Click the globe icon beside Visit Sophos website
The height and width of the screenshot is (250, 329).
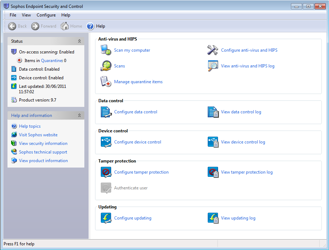14,135
